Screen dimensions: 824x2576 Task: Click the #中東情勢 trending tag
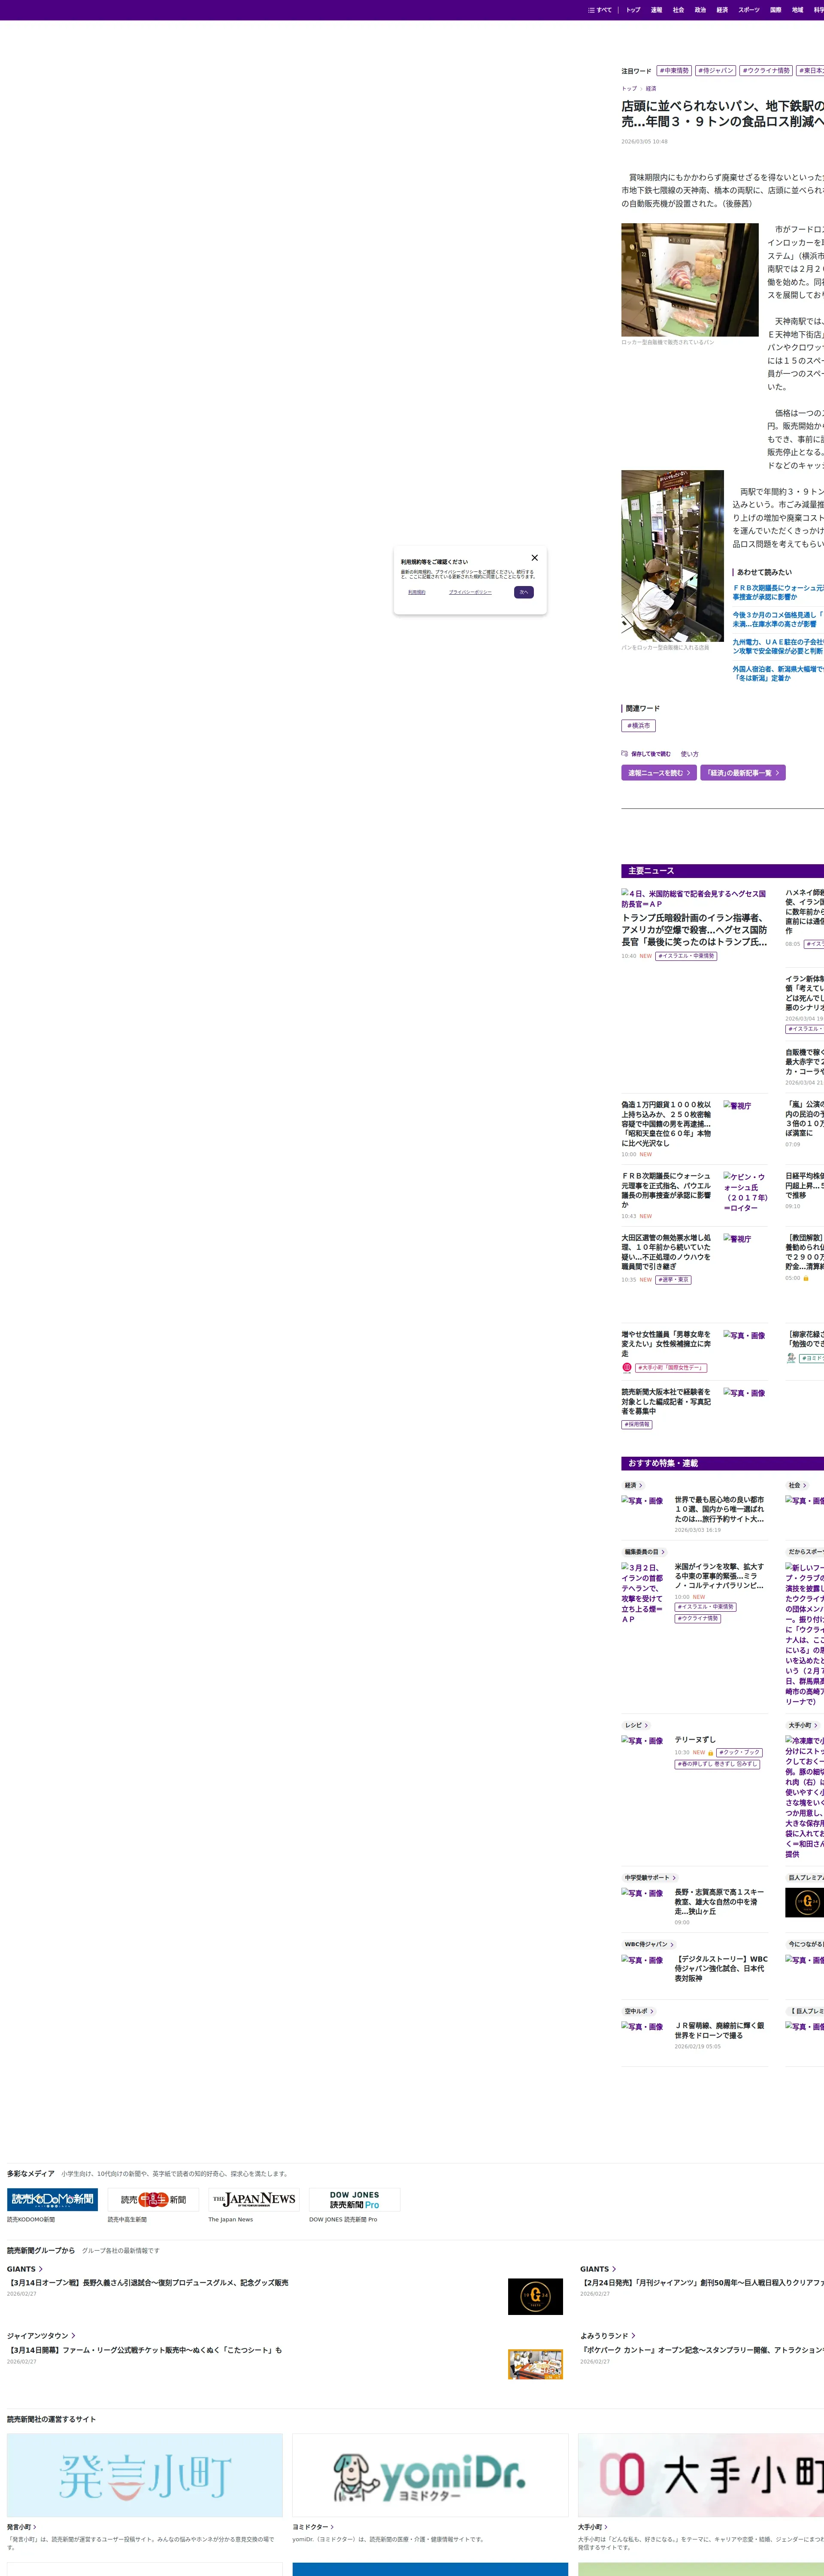674,71
